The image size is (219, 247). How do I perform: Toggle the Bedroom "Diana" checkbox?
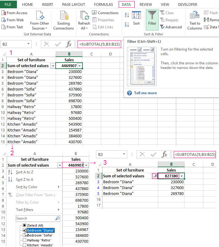coord(24,230)
